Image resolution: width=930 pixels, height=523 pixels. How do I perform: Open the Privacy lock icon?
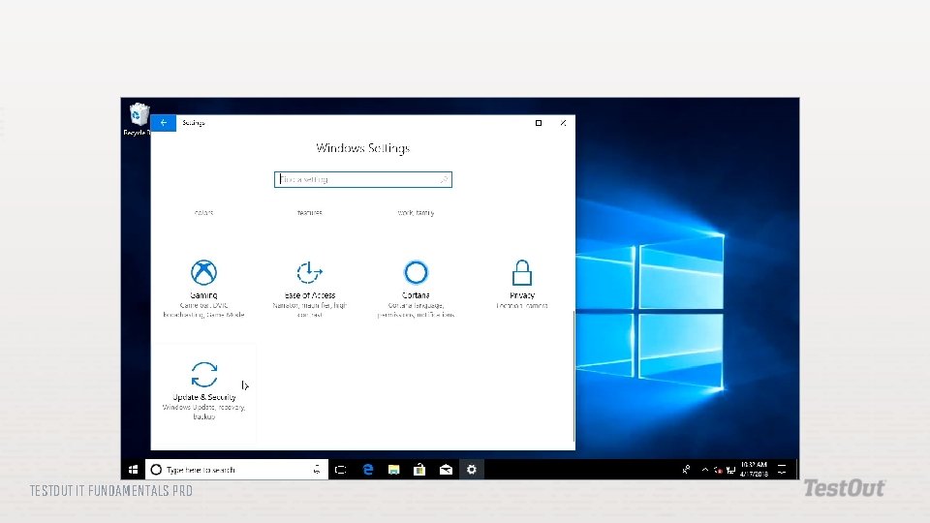pos(522,273)
